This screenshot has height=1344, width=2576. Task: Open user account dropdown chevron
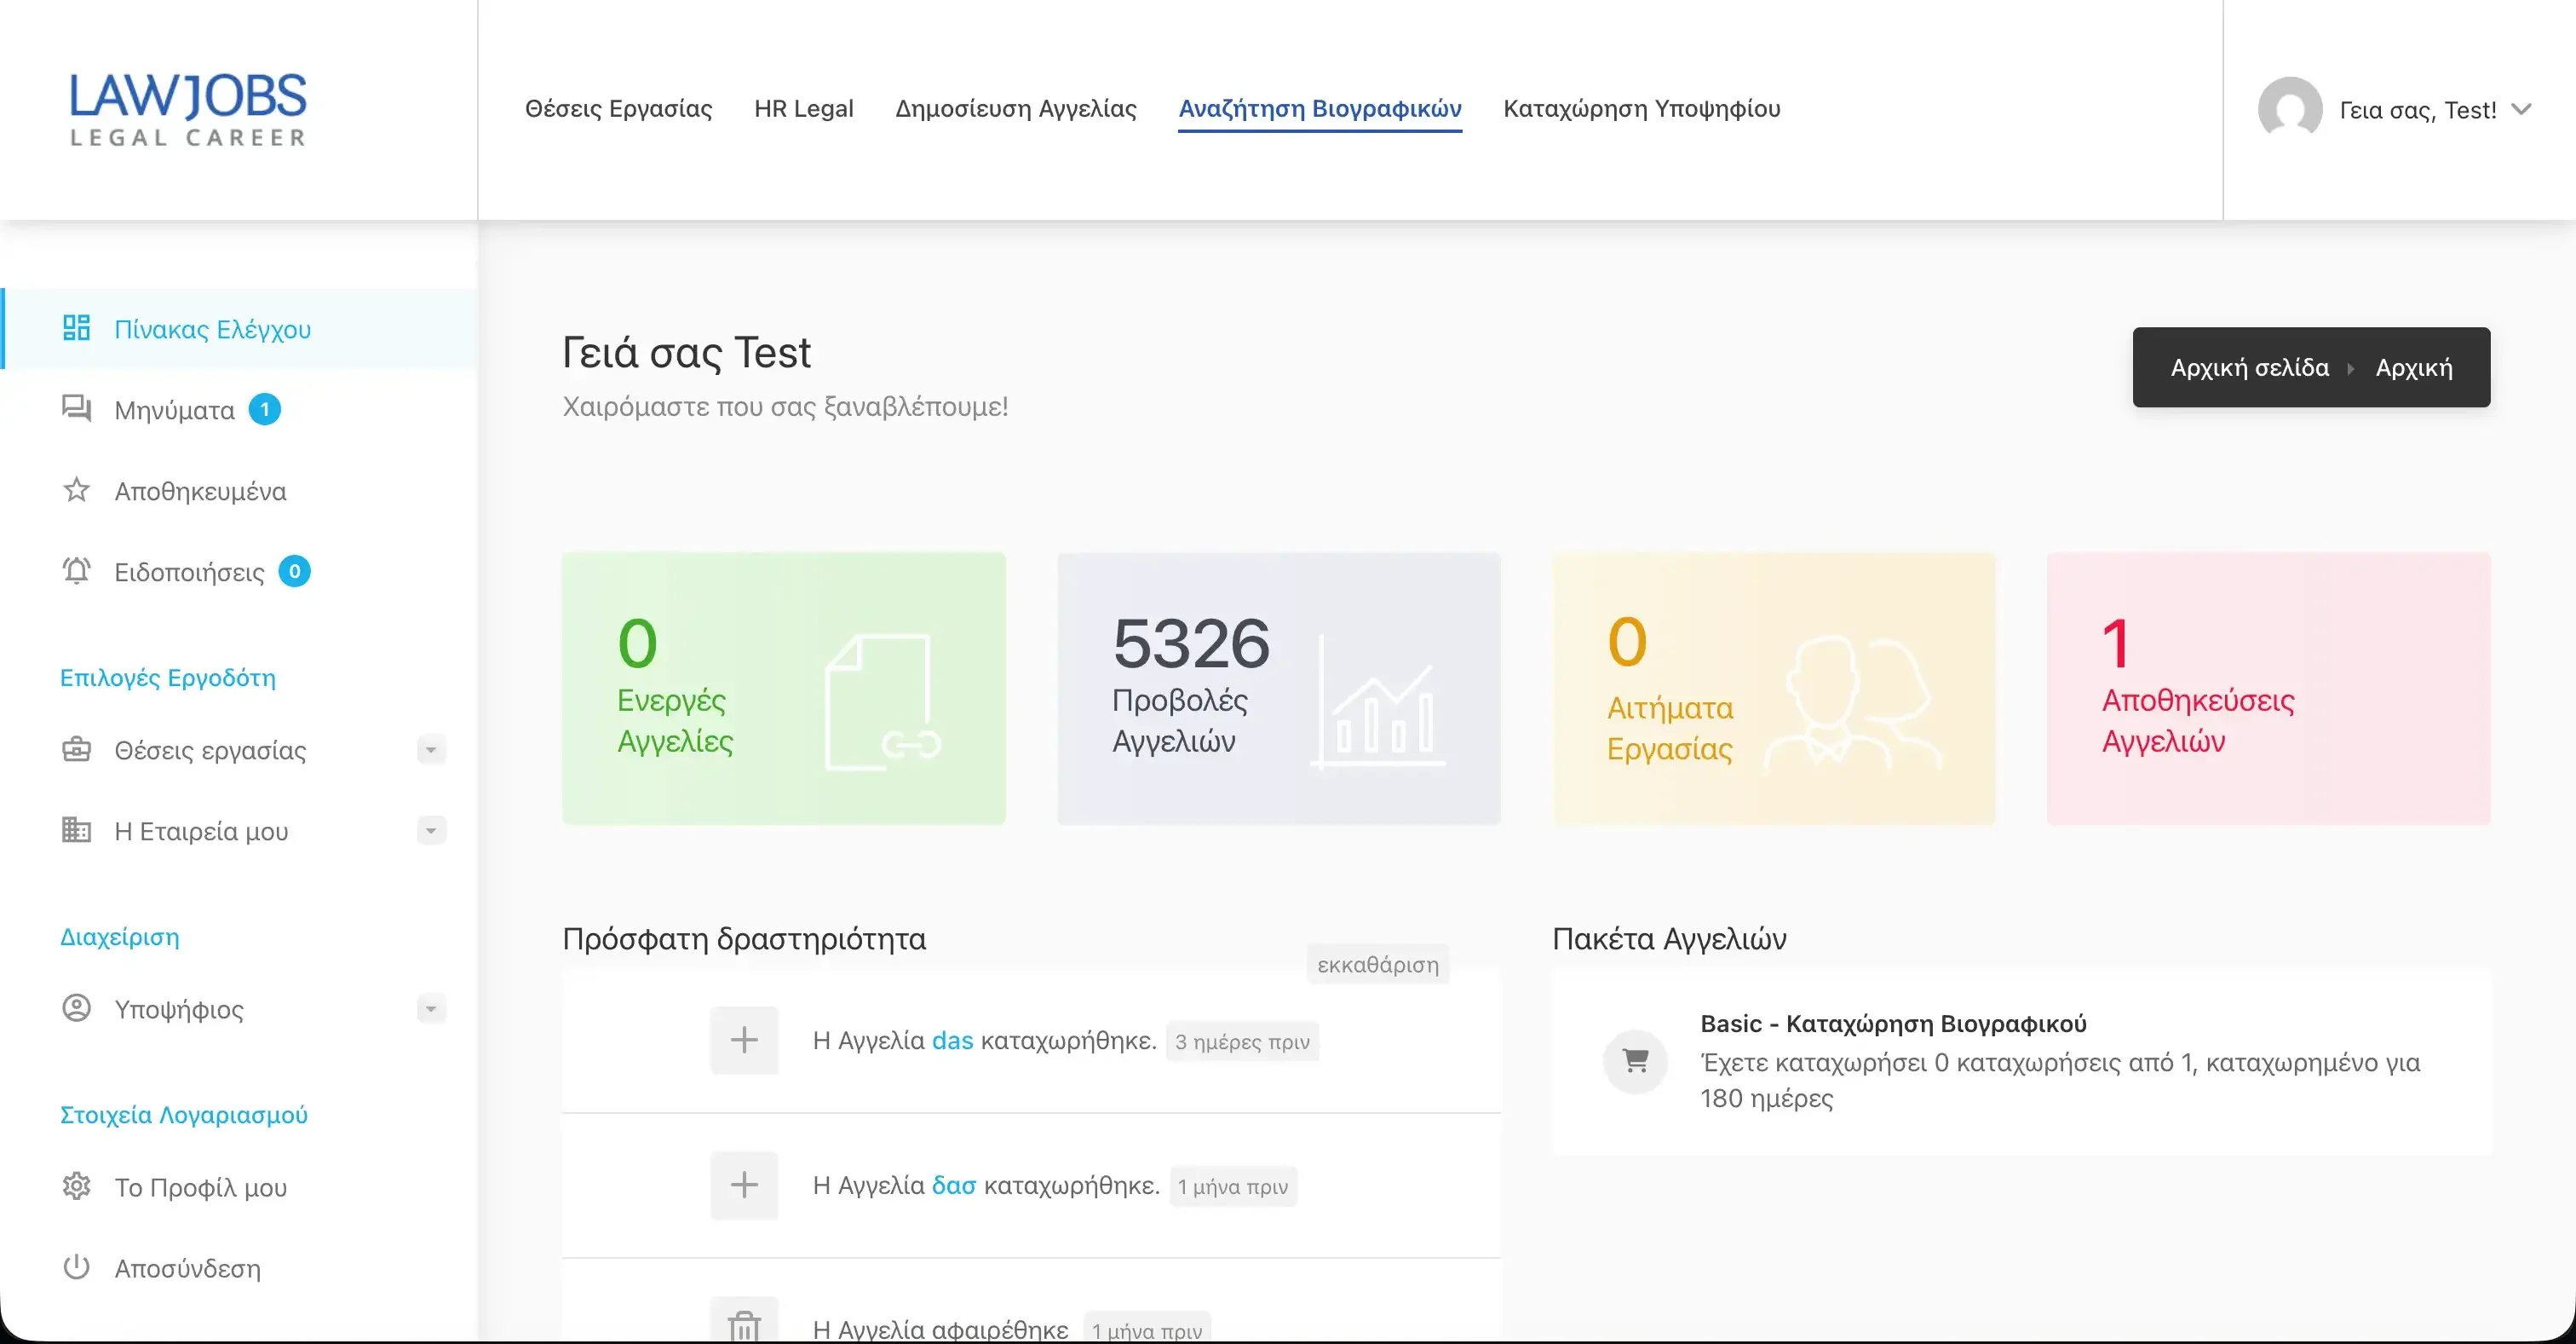[2521, 109]
